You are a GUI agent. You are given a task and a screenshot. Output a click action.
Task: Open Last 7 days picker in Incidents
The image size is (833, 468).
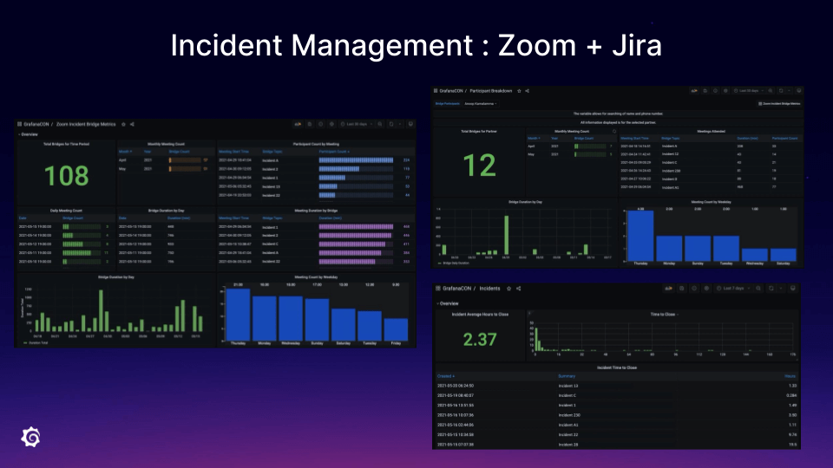click(x=733, y=289)
